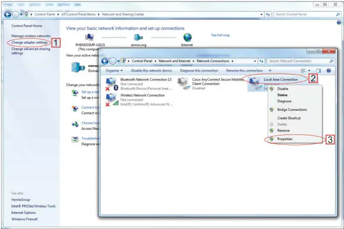Click search magnifier in Search Control Panel box
This screenshot has width=344, height=229.
click(338, 14)
